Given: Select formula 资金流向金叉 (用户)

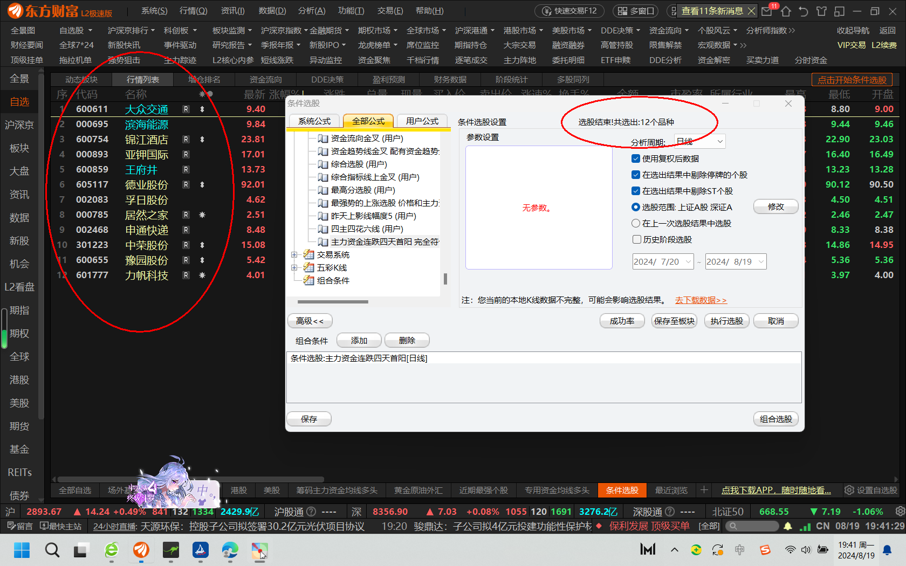Looking at the screenshot, I should pyautogui.click(x=367, y=138).
